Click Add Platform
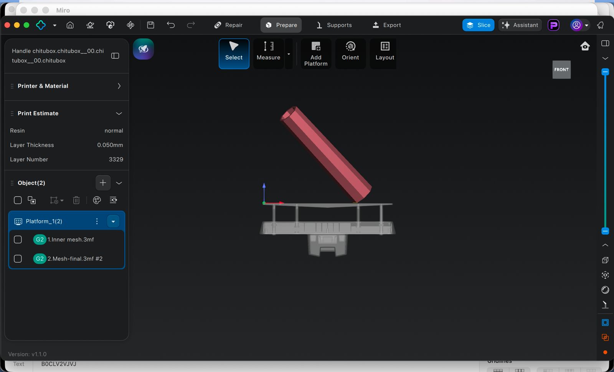 click(316, 54)
